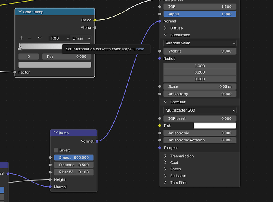This screenshot has height=202, width=273.
Task: Expand the Transmission panel
Action: (x=166, y=156)
